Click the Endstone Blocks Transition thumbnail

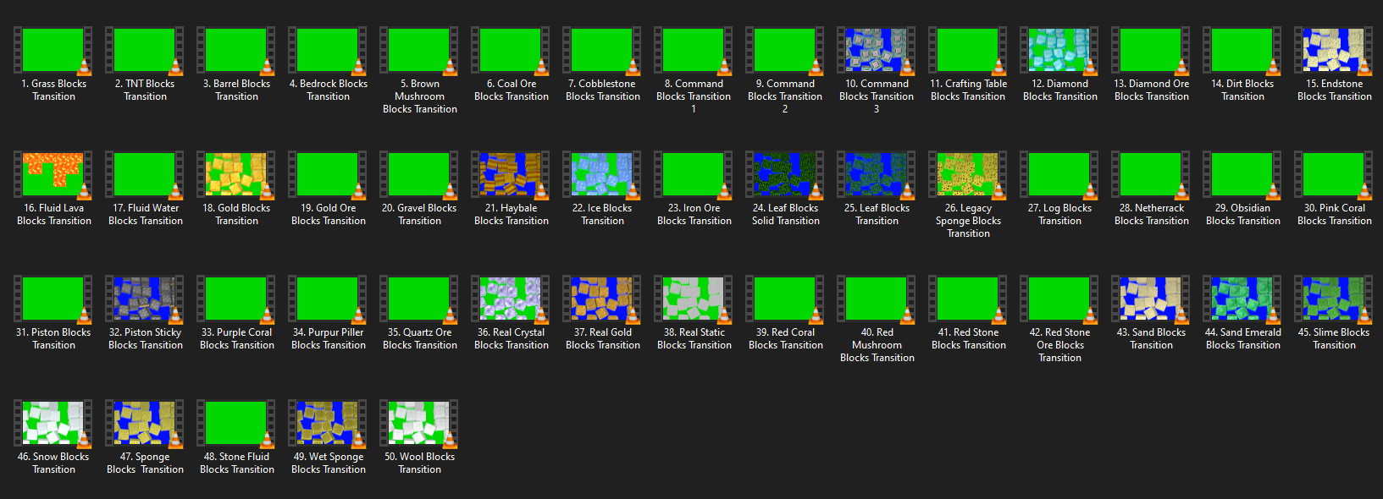1333,50
